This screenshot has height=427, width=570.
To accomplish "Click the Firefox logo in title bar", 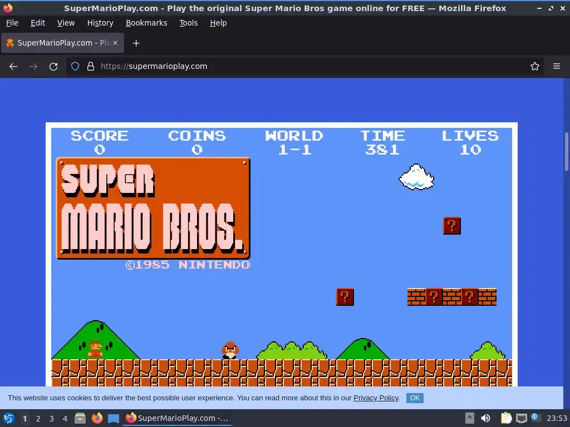I will pyautogui.click(x=8, y=8).
